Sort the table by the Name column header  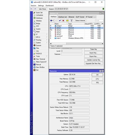(61, 24)
